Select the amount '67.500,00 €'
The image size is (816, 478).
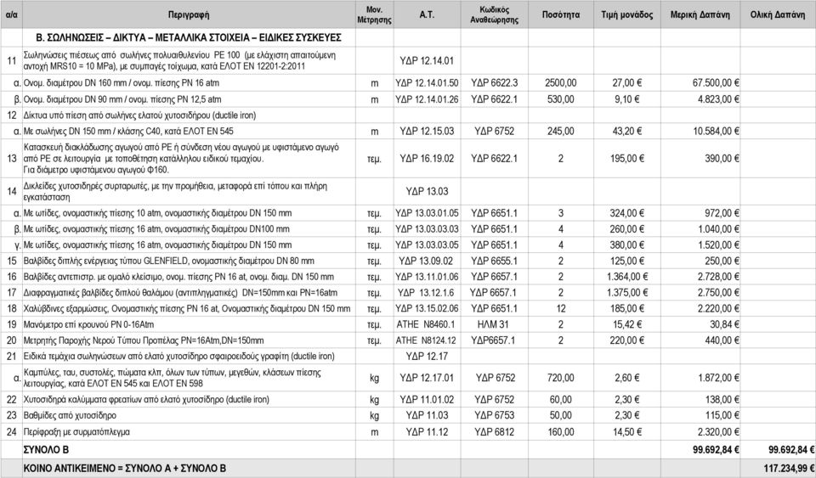coord(716,82)
